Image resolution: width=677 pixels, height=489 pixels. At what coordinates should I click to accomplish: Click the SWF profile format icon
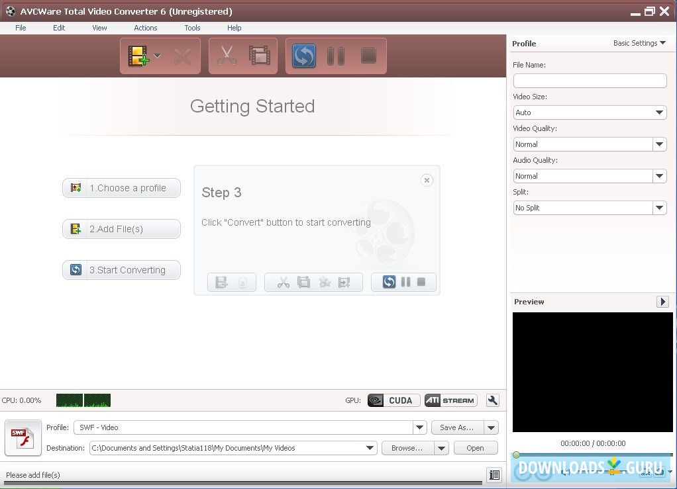point(23,438)
